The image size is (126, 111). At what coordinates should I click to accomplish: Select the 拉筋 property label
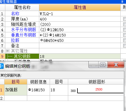point(15,40)
